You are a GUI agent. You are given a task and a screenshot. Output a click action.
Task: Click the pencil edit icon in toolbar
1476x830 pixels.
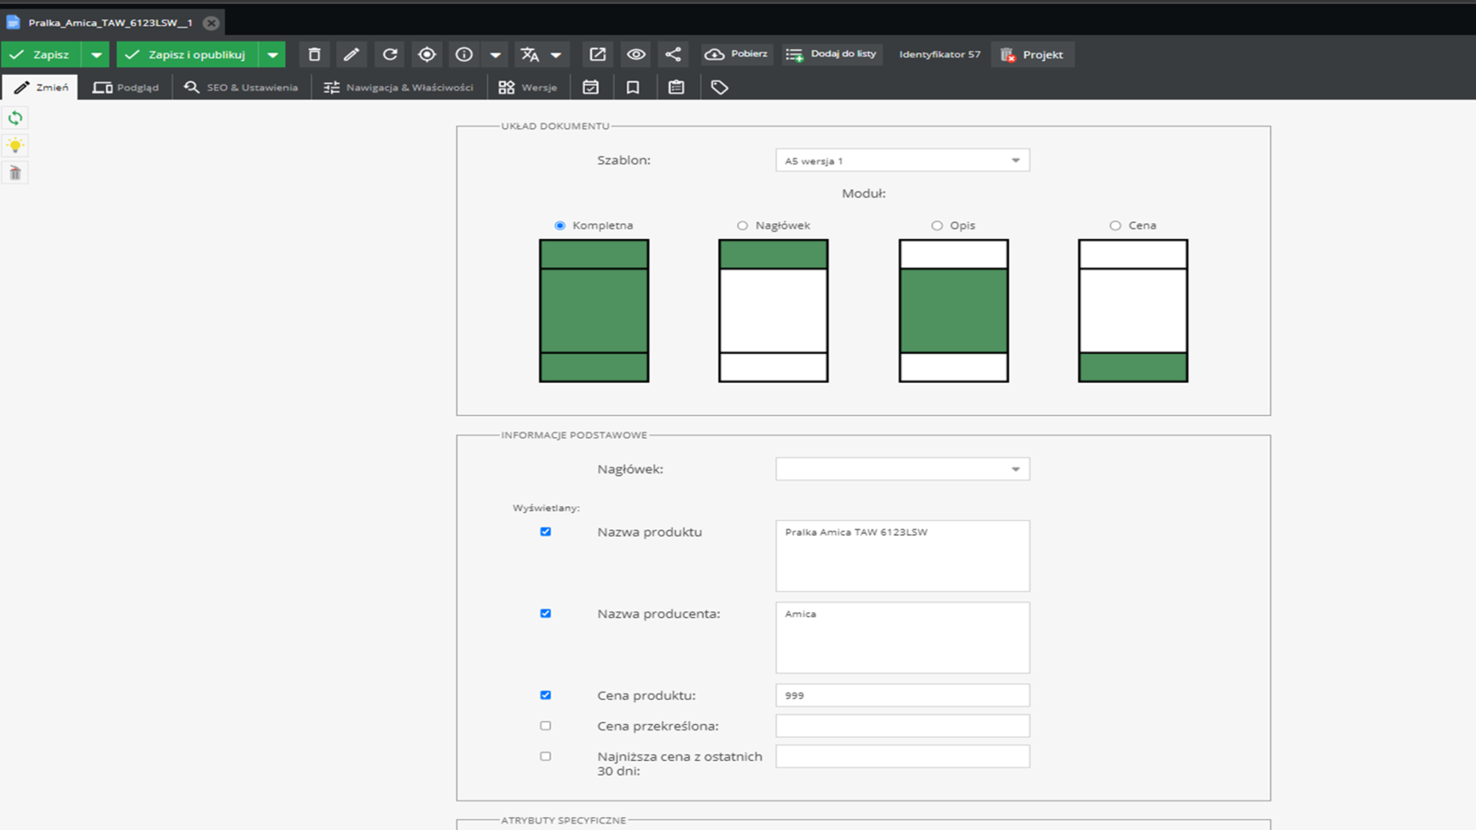(351, 54)
